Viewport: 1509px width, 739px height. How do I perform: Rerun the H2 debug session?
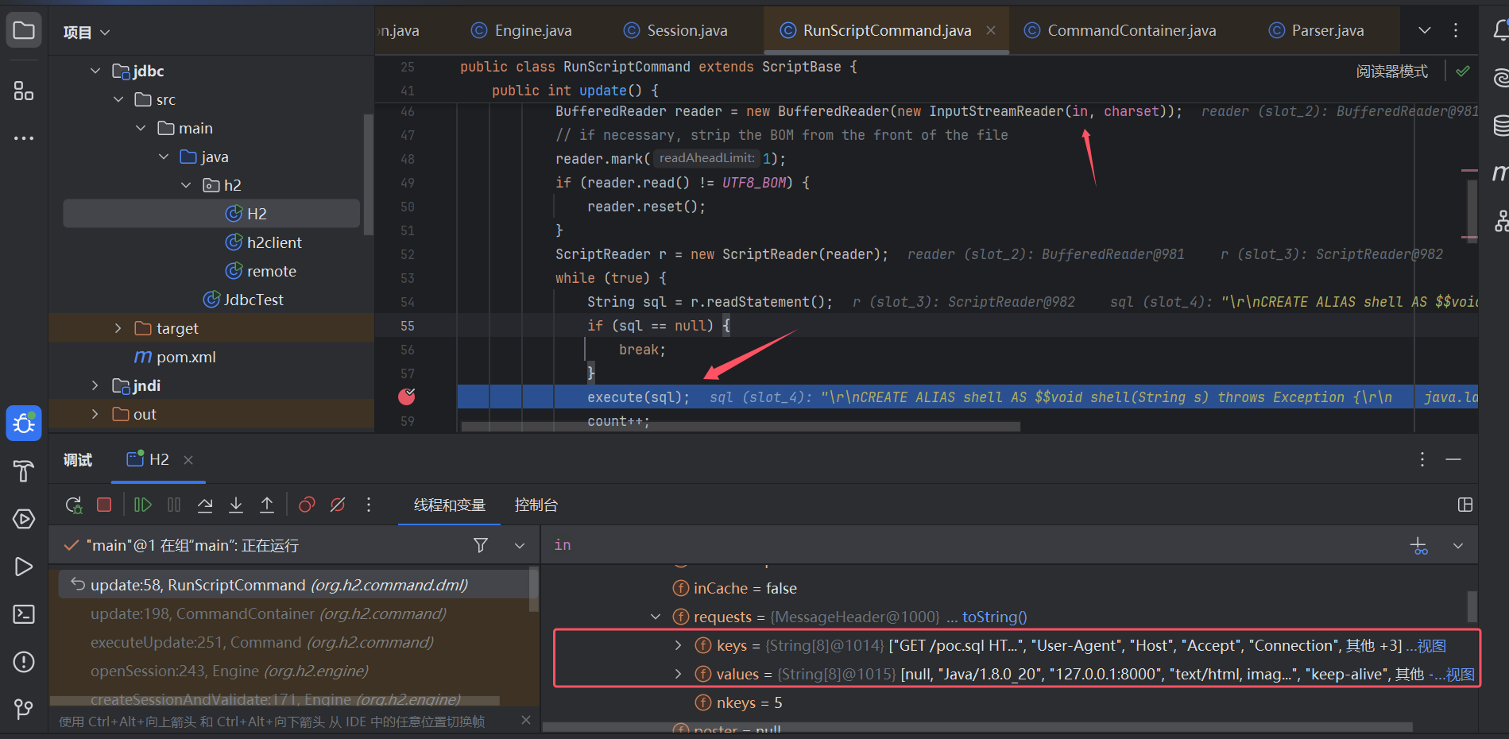[x=74, y=505]
